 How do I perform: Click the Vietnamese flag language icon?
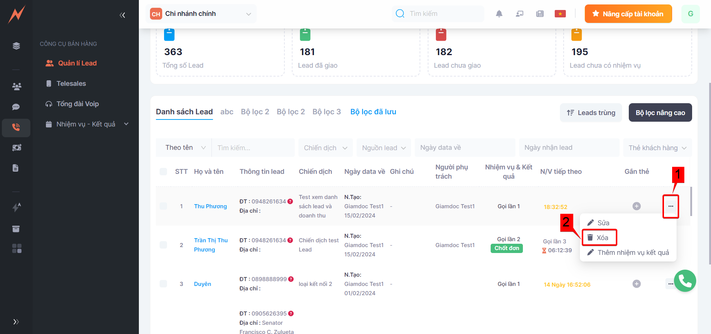(x=560, y=14)
